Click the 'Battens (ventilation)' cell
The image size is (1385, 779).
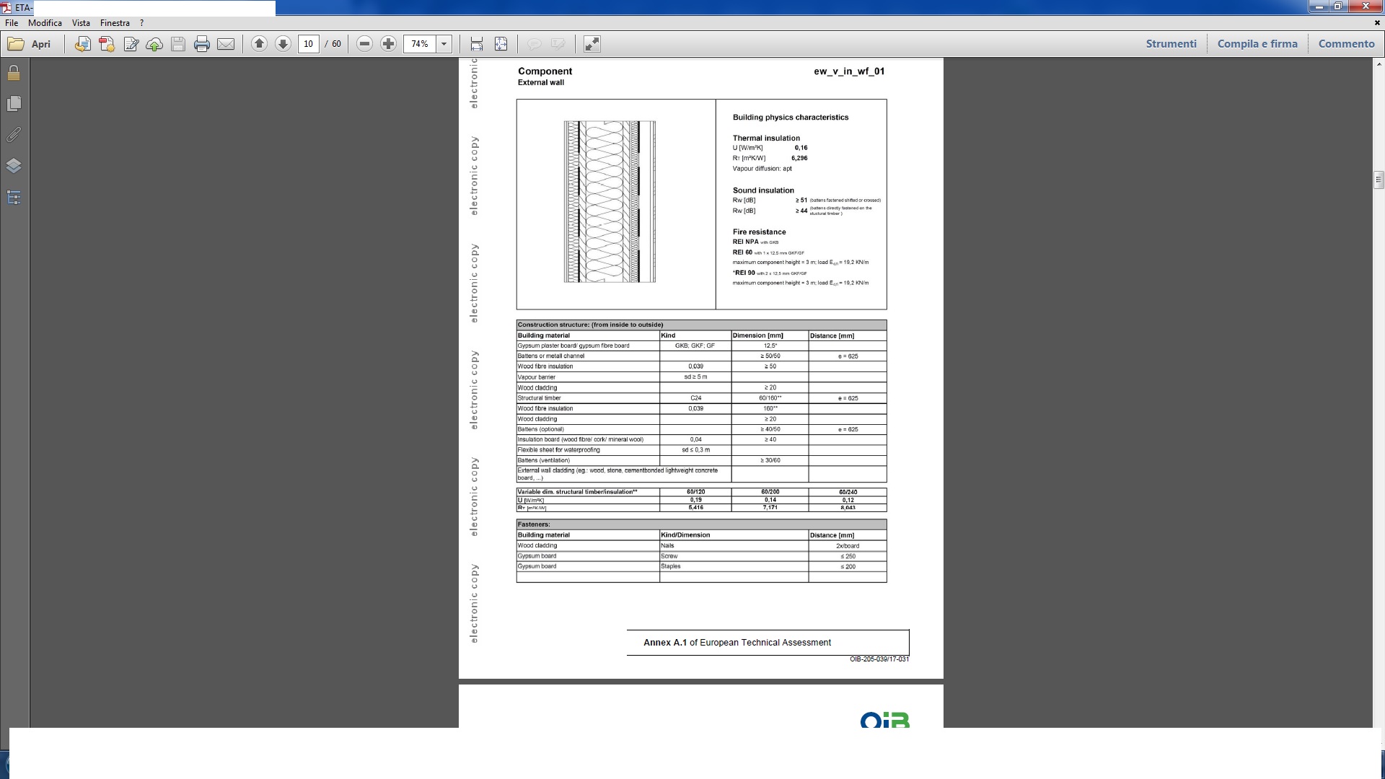[x=588, y=460]
